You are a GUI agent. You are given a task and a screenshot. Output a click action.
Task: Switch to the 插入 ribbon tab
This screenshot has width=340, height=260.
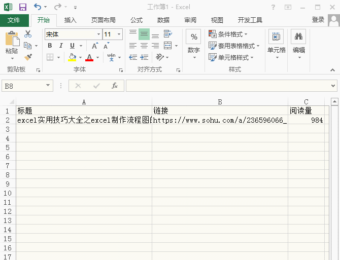[x=71, y=20]
